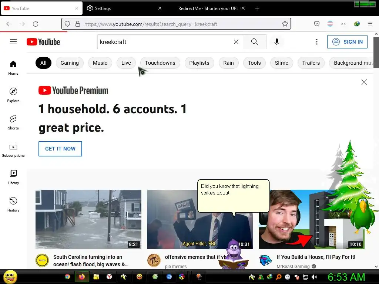The image size is (379, 284).
Task: Click the pie memes channel avatar
Action: tap(154, 260)
